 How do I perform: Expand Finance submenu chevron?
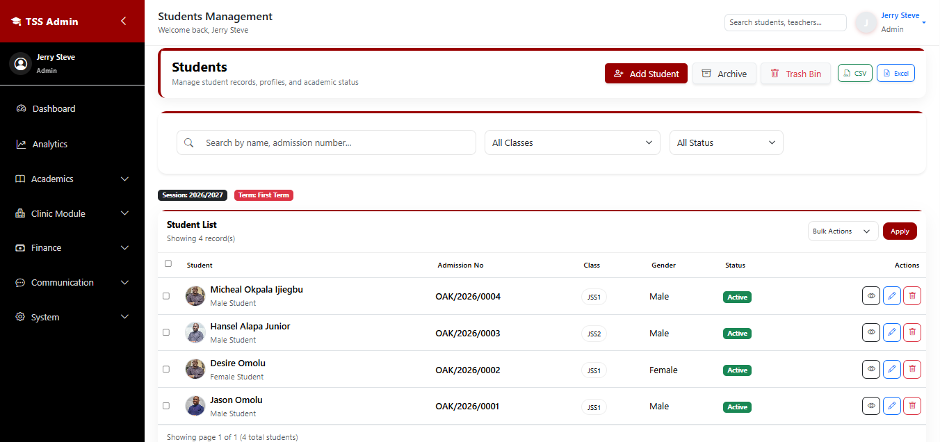click(125, 248)
